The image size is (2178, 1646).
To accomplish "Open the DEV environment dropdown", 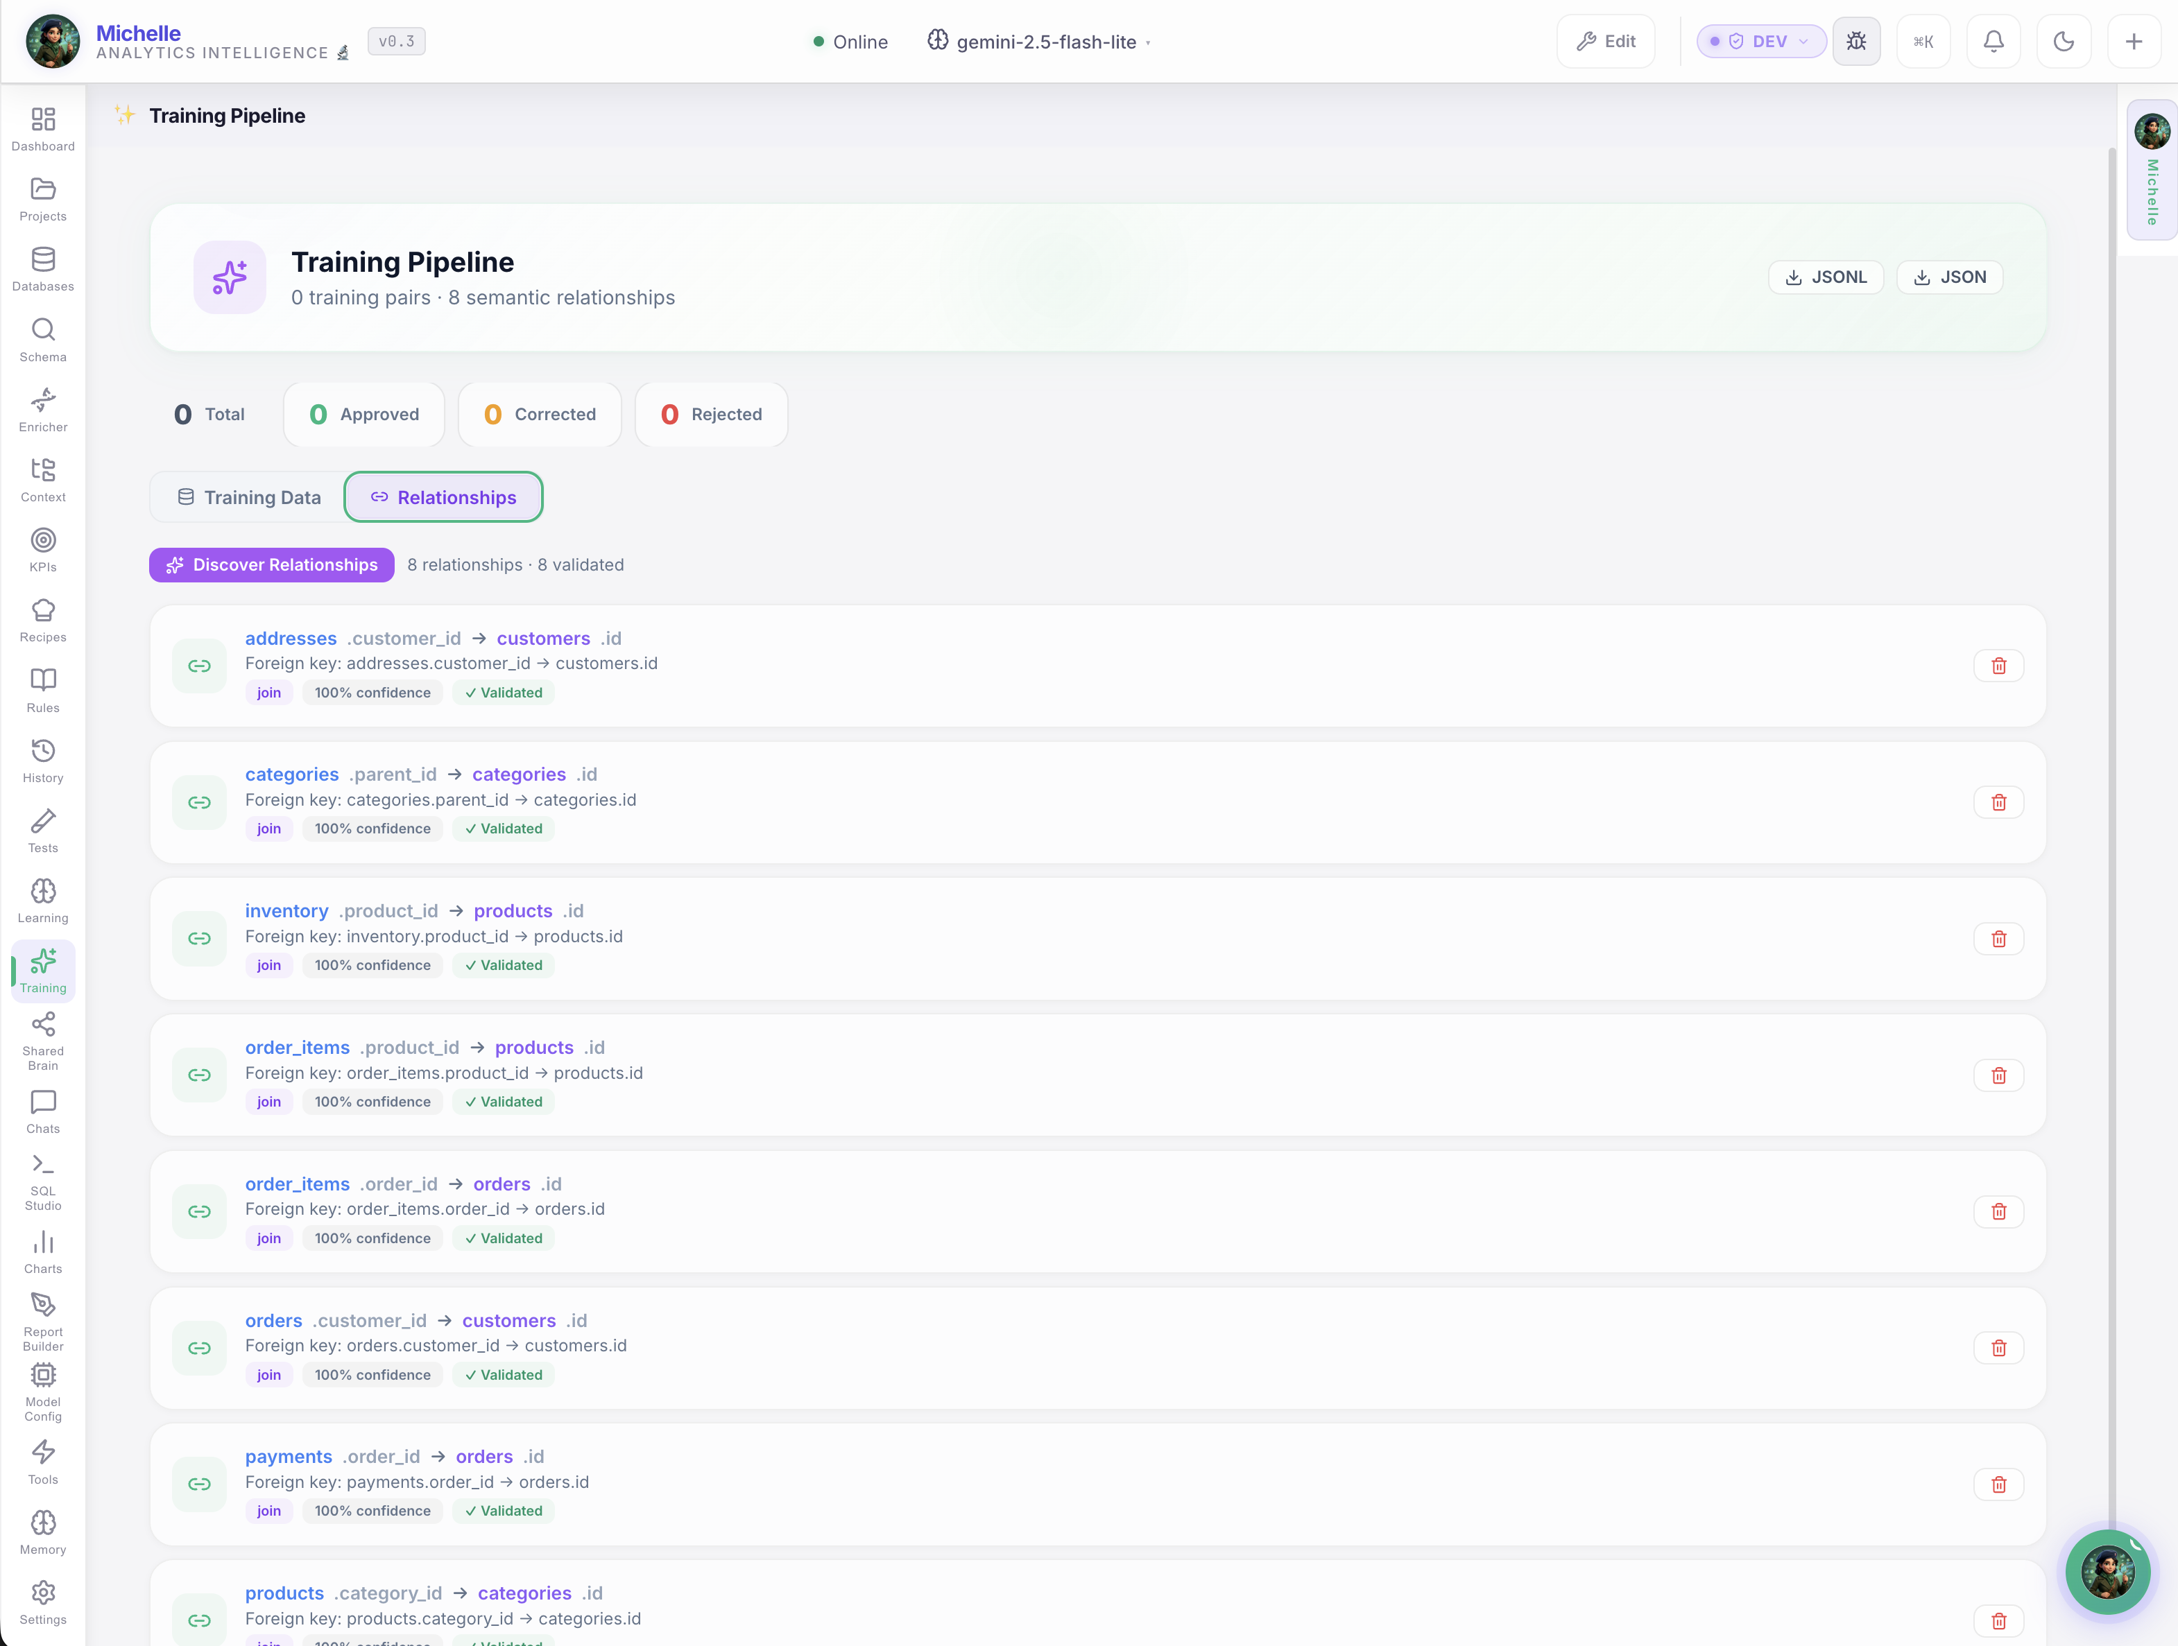I will tap(1760, 40).
